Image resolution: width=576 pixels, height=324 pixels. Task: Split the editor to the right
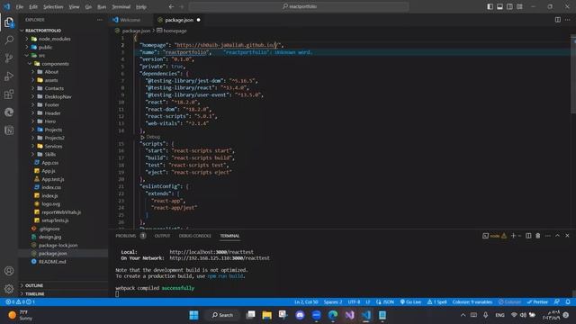pos(558,20)
